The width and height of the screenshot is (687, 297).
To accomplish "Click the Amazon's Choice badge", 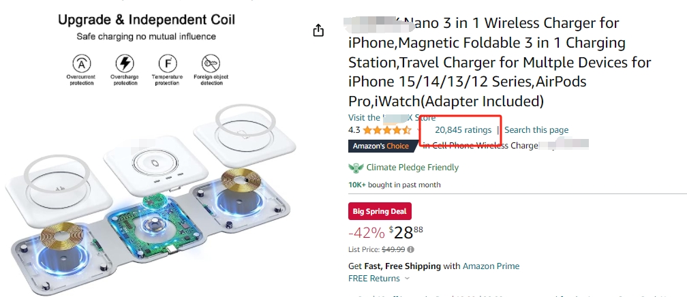I will pos(380,146).
